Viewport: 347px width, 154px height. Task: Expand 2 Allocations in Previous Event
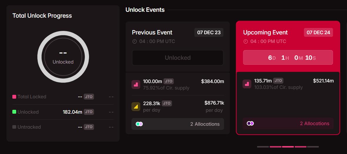(x=177, y=124)
